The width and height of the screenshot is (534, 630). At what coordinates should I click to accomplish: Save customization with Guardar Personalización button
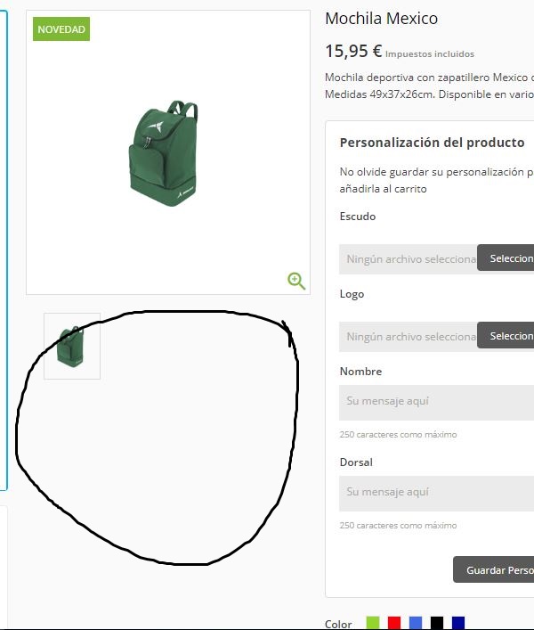click(x=493, y=569)
